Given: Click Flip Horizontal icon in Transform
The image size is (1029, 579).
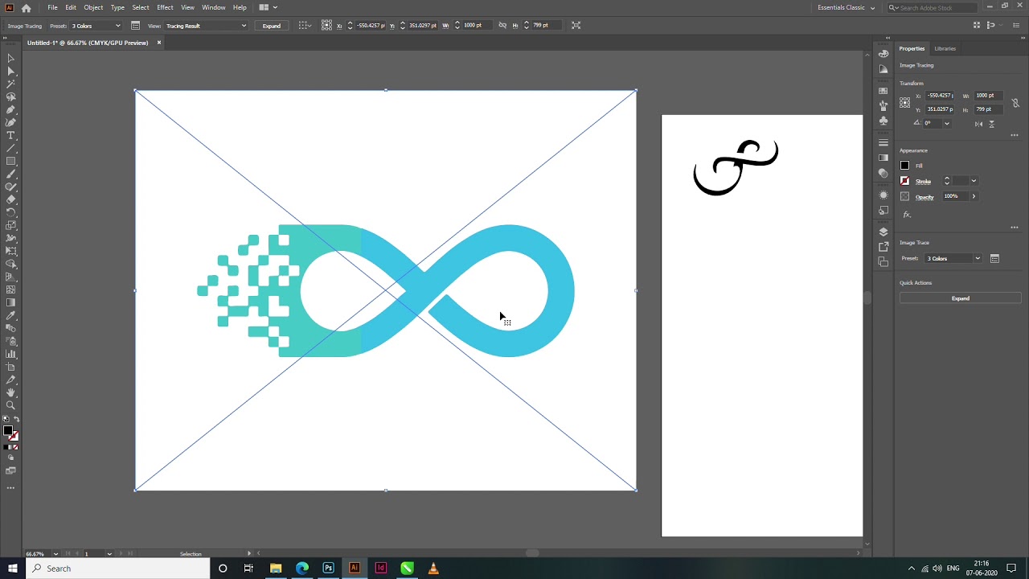Looking at the screenshot, I should click(978, 124).
